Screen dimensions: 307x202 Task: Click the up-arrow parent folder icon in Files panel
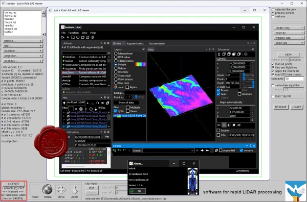tap(64, 103)
